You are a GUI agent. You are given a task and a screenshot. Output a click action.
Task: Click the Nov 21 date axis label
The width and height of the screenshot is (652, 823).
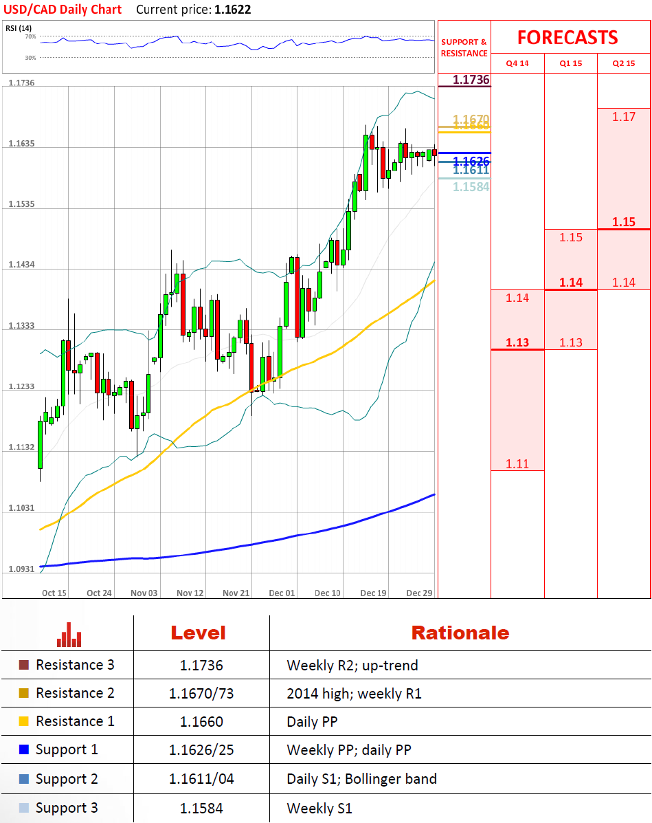[x=236, y=593]
